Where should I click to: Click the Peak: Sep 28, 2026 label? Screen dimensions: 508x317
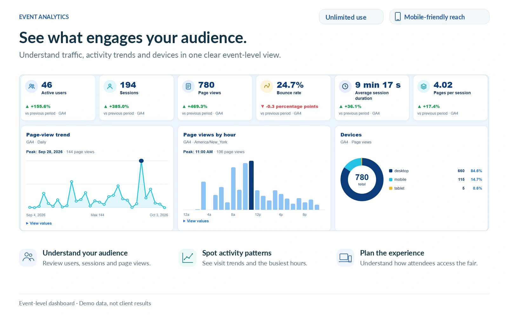(44, 152)
